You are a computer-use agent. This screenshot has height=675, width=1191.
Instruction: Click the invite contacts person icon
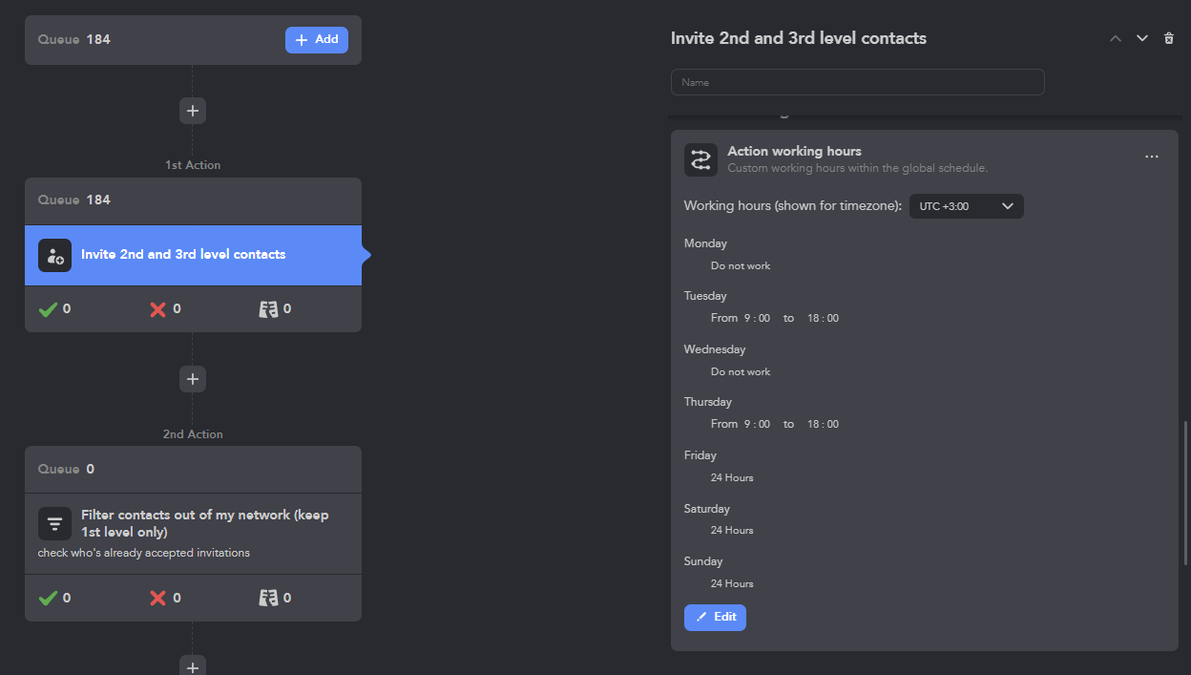click(x=54, y=255)
